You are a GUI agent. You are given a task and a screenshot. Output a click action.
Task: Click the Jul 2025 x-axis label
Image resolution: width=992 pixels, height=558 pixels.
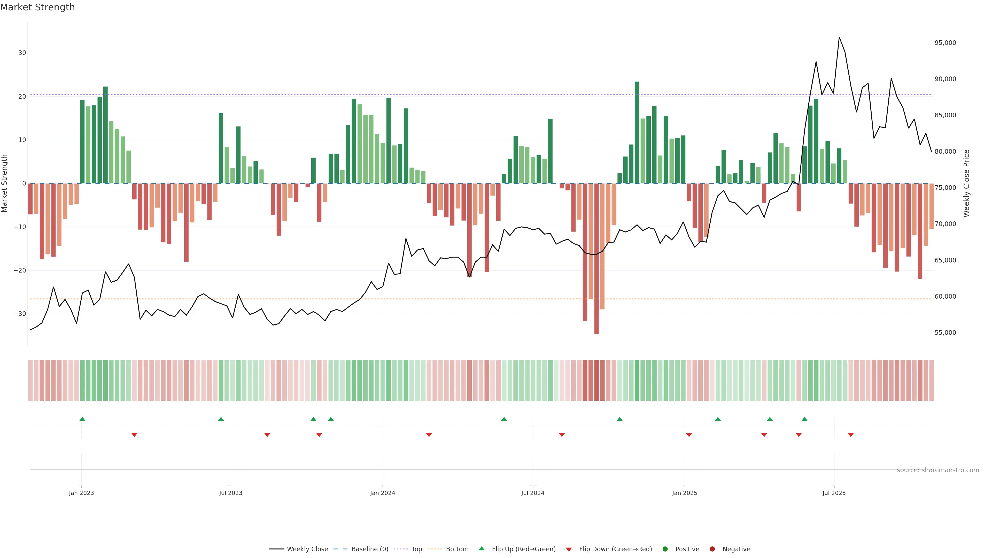(834, 493)
